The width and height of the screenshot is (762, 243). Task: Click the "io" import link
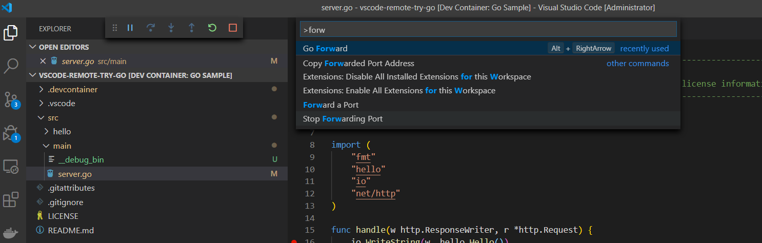(x=361, y=181)
